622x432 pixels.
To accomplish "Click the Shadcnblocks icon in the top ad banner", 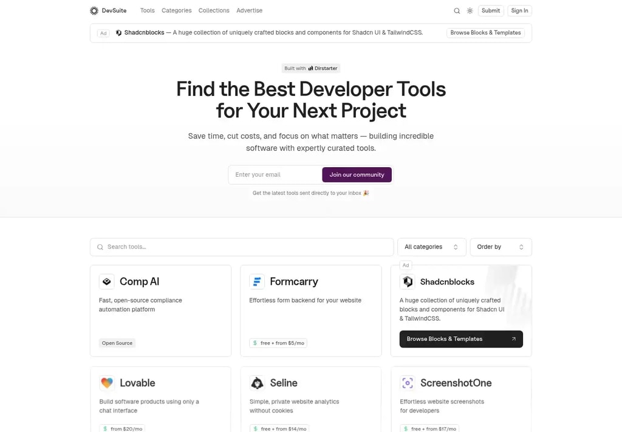I will point(118,33).
